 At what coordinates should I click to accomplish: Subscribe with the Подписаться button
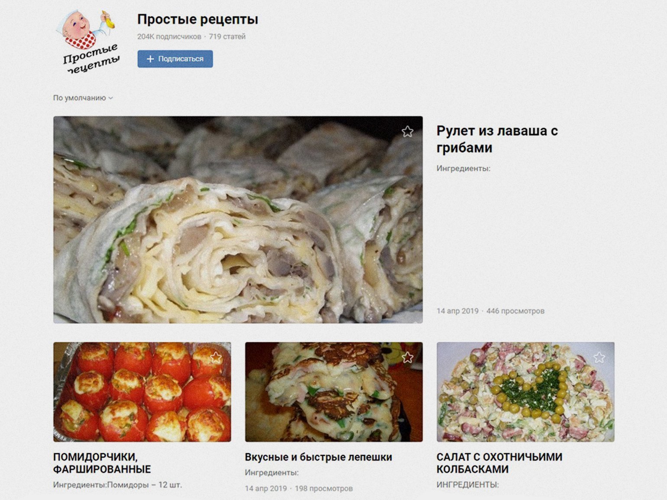click(175, 59)
